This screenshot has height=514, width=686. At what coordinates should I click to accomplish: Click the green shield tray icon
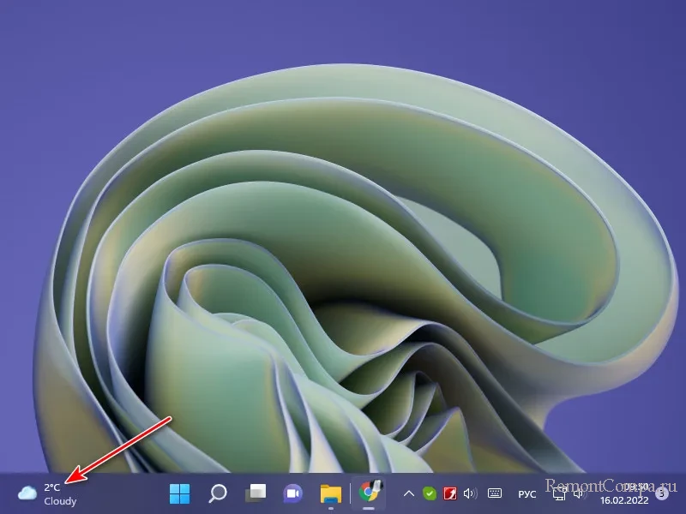[430, 493]
